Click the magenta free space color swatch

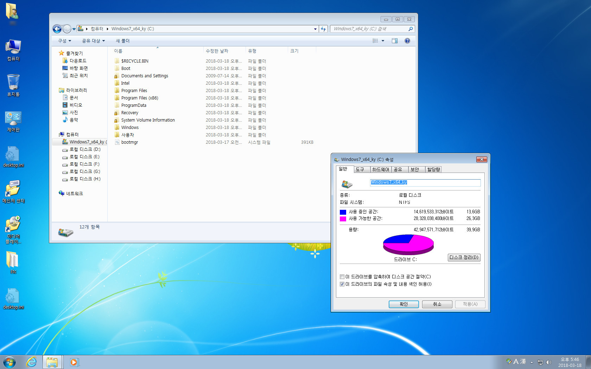tap(343, 219)
